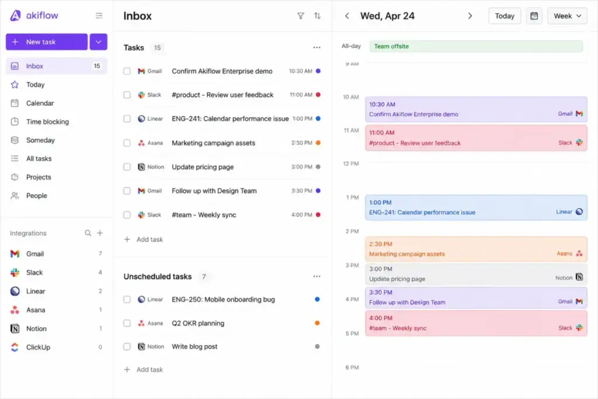Open the Inbox filter funnel icon

[x=301, y=16]
